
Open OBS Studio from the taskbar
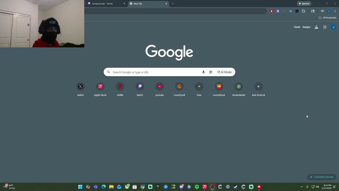(x=212, y=187)
